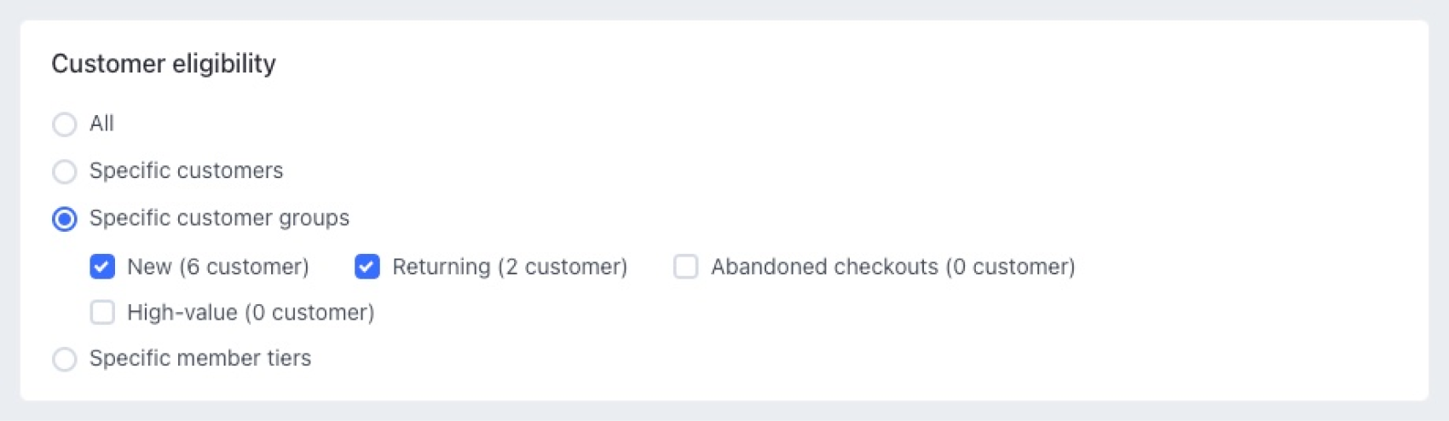Uncheck the Returning customer group checkbox
Screen dimensions: 1449x421
point(367,267)
